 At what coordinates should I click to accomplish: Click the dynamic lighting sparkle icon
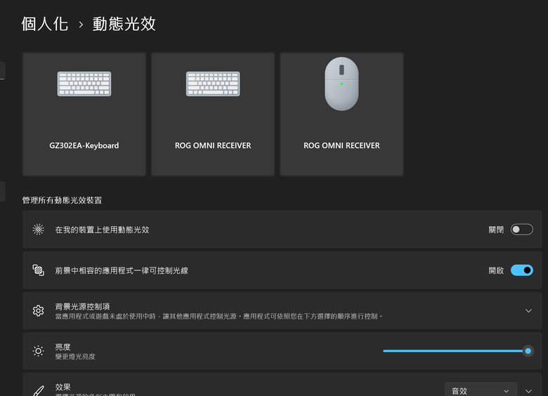tap(39, 230)
